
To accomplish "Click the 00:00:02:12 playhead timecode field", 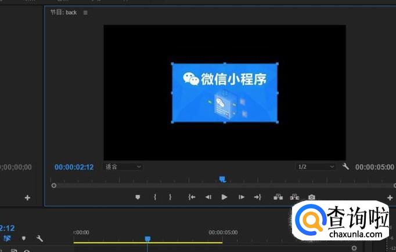I will [x=74, y=167].
